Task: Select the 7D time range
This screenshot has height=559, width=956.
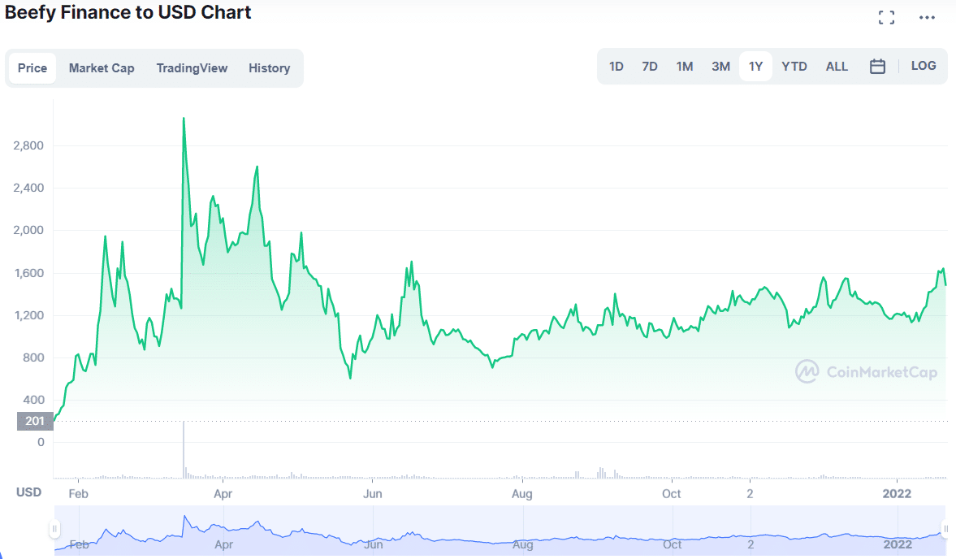Action: click(x=650, y=67)
